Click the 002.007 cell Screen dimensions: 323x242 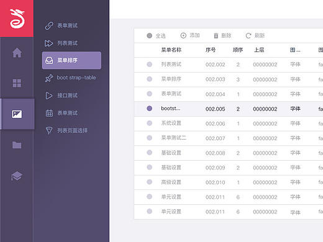click(216, 138)
